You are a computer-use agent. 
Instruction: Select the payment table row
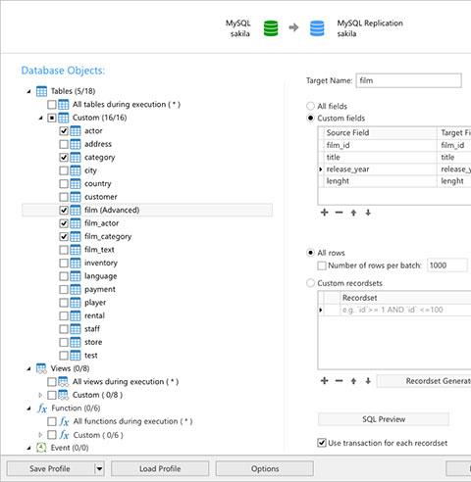click(147, 290)
